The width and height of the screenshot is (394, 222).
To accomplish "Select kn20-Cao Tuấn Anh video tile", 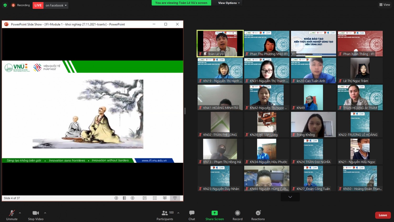I will click(313, 70).
